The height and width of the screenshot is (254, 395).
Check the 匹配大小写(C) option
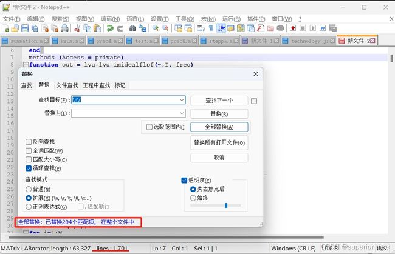(x=29, y=159)
